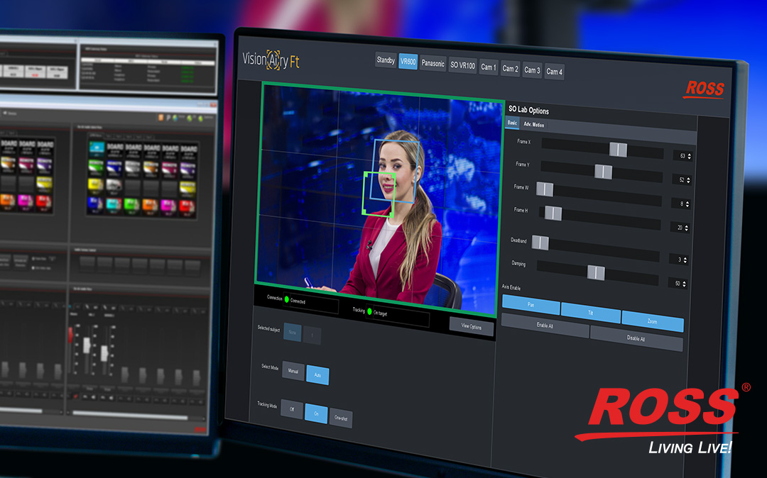Viewport: 767px width, 478px height.
Task: Switch to the VR600 camera
Action: click(408, 62)
